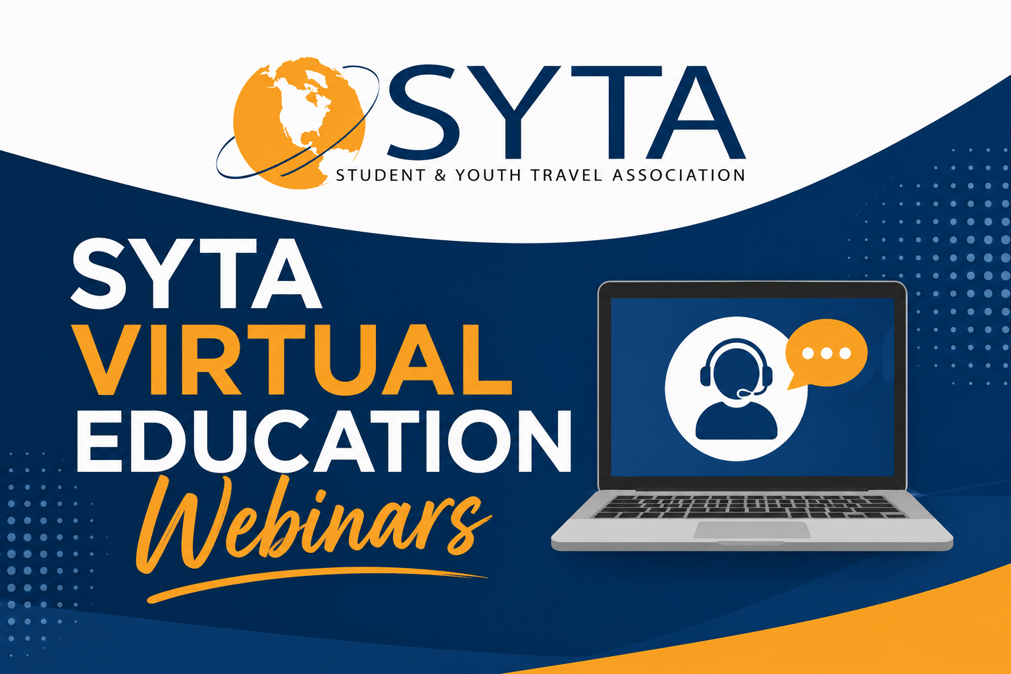Click the headset support agent icon
Image resolution: width=1011 pixels, height=674 pixels.
[736, 389]
